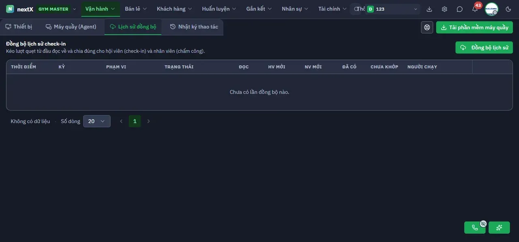Open the Huấn luyện menu
The image size is (519, 242).
tap(219, 9)
